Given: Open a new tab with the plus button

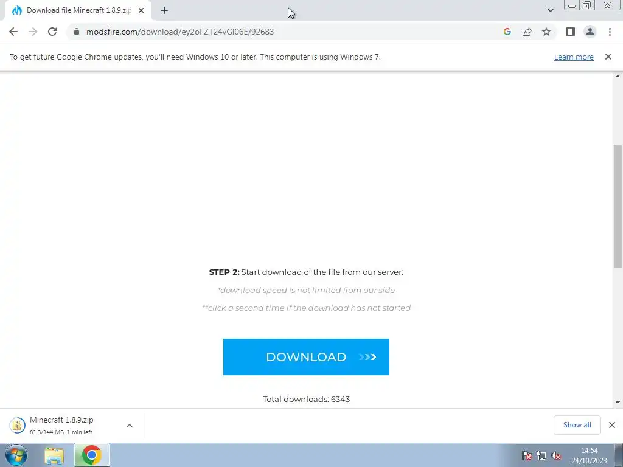Looking at the screenshot, I should click(x=164, y=10).
